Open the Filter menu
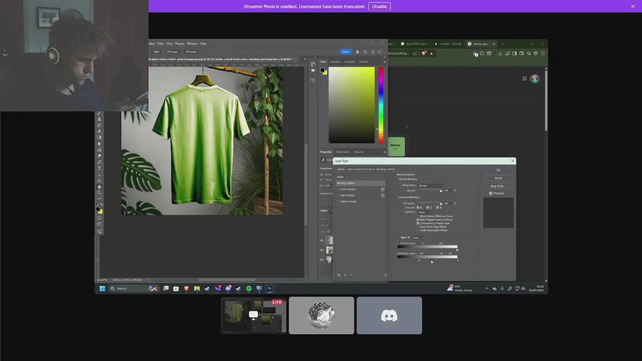642x361 pixels. [160, 44]
